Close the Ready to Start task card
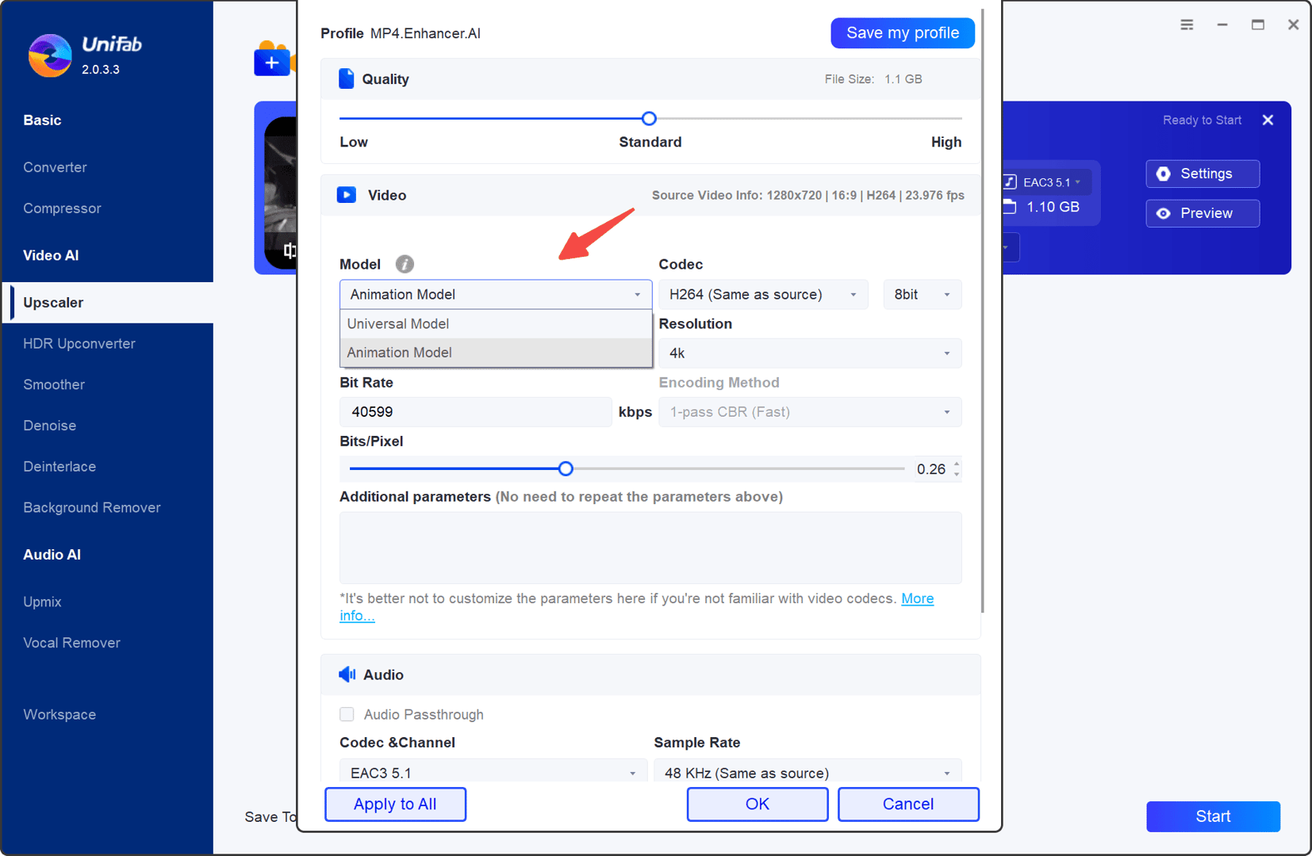 pyautogui.click(x=1268, y=120)
